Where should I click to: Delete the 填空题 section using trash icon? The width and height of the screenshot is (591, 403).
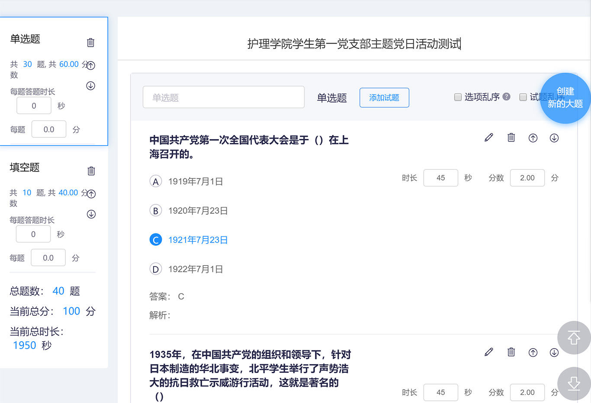click(x=91, y=171)
